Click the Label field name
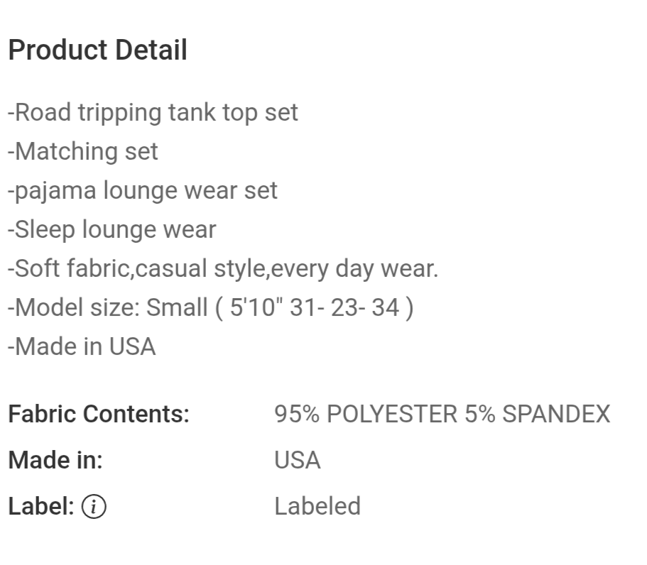Screen dimensions: 647x565 (41, 506)
